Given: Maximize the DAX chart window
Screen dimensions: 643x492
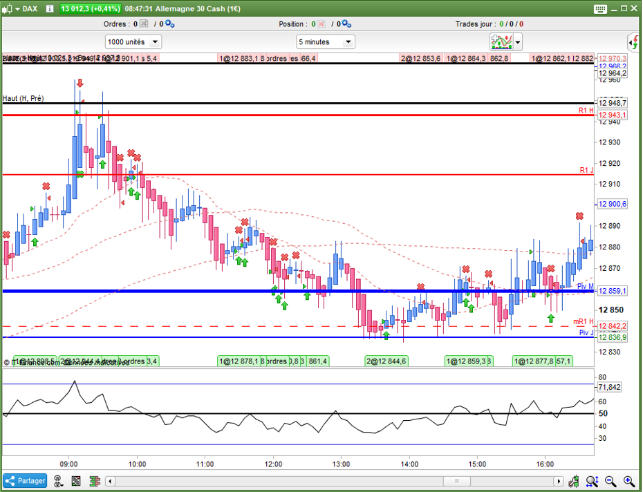Looking at the screenshot, I should click(x=624, y=8).
